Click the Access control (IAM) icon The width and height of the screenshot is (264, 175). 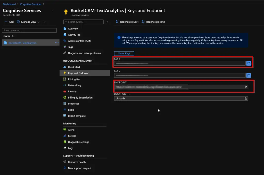click(x=65, y=41)
